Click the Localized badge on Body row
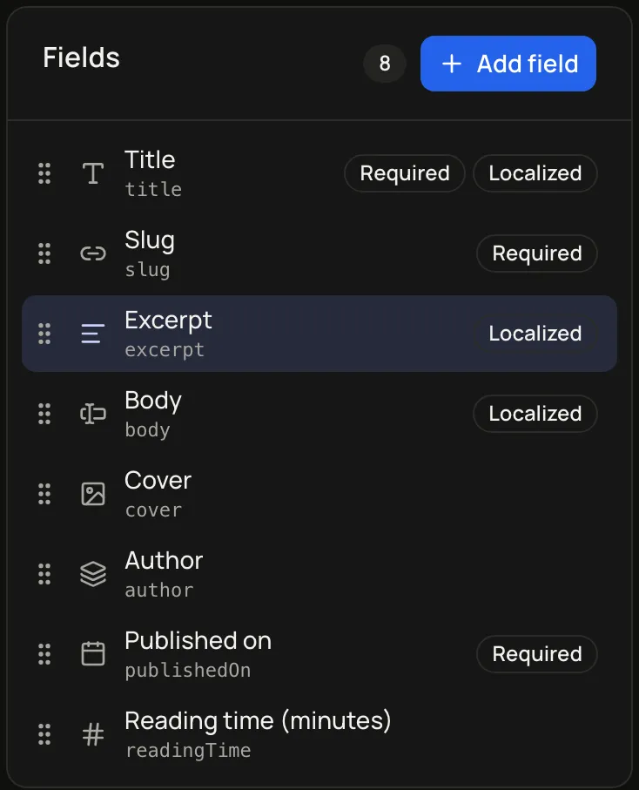Viewport: 639px width, 790px height. coord(535,414)
